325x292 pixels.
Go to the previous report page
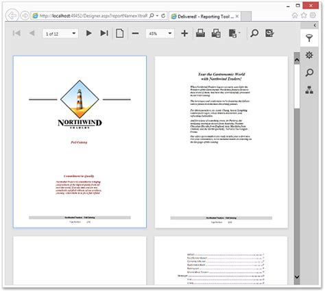click(x=32, y=34)
